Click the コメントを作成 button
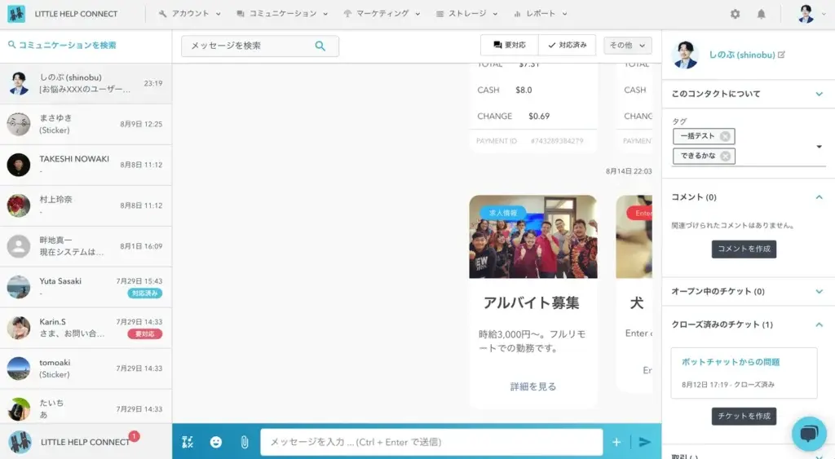Screen dimensions: 835x459 (x=744, y=249)
